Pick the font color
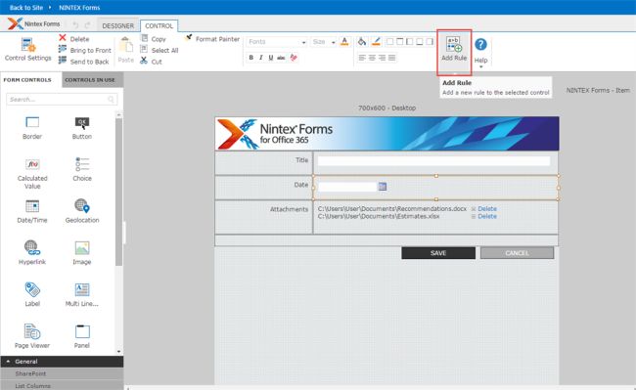This screenshot has height=390, width=636. (344, 41)
